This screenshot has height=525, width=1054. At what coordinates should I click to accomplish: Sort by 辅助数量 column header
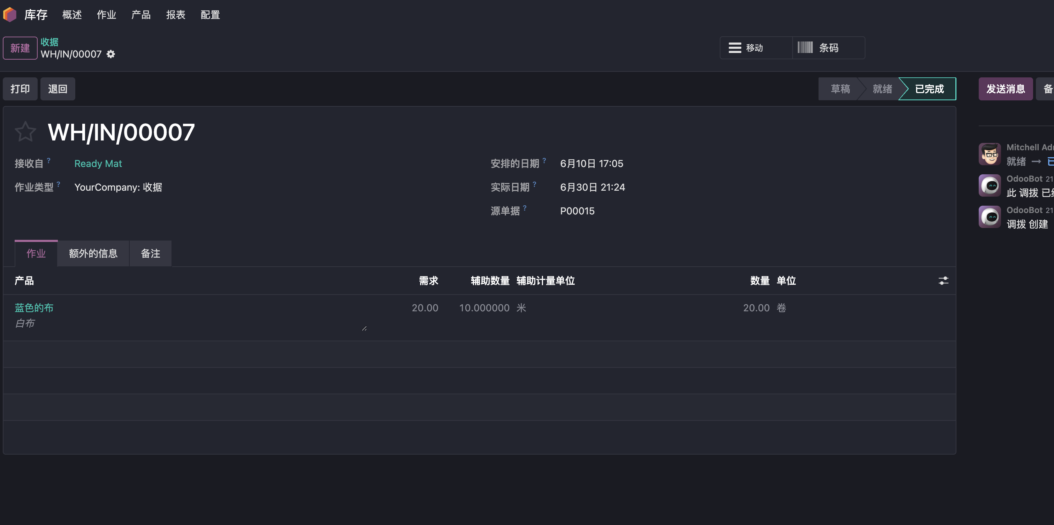tap(490, 281)
